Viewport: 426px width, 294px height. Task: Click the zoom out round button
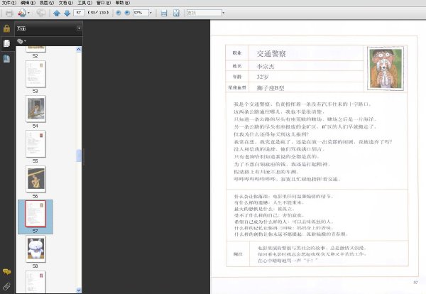pyautogui.click(x=119, y=13)
